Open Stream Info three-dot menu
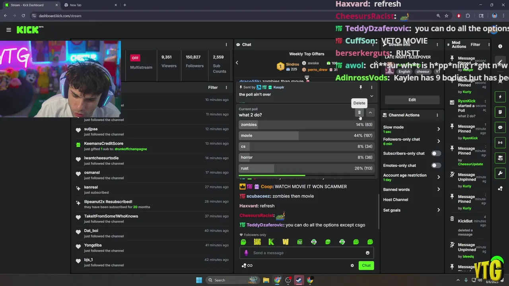The image size is (509, 286). click(437, 44)
